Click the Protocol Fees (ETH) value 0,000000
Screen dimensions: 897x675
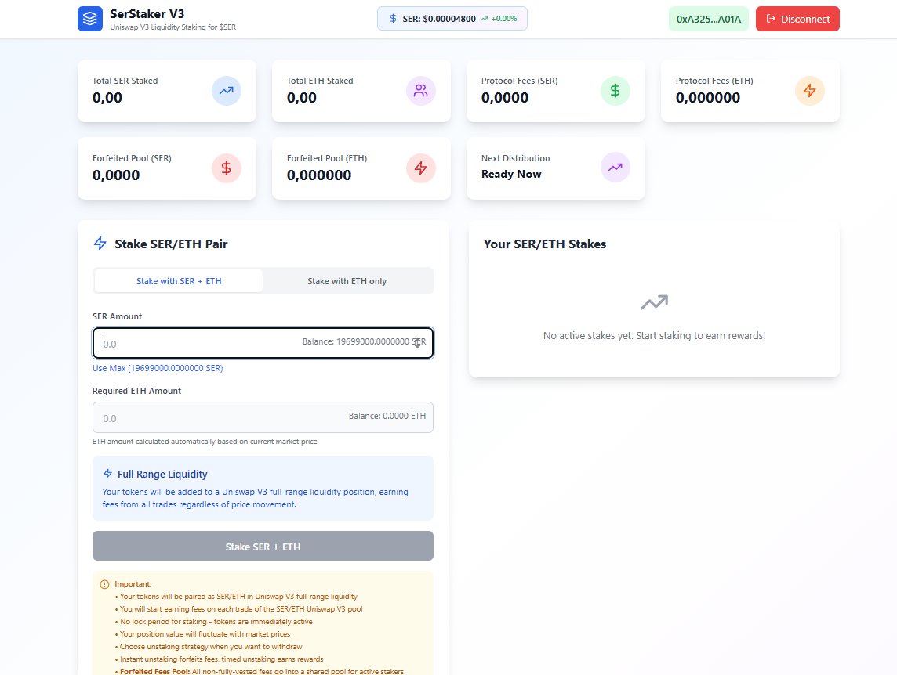tap(708, 98)
